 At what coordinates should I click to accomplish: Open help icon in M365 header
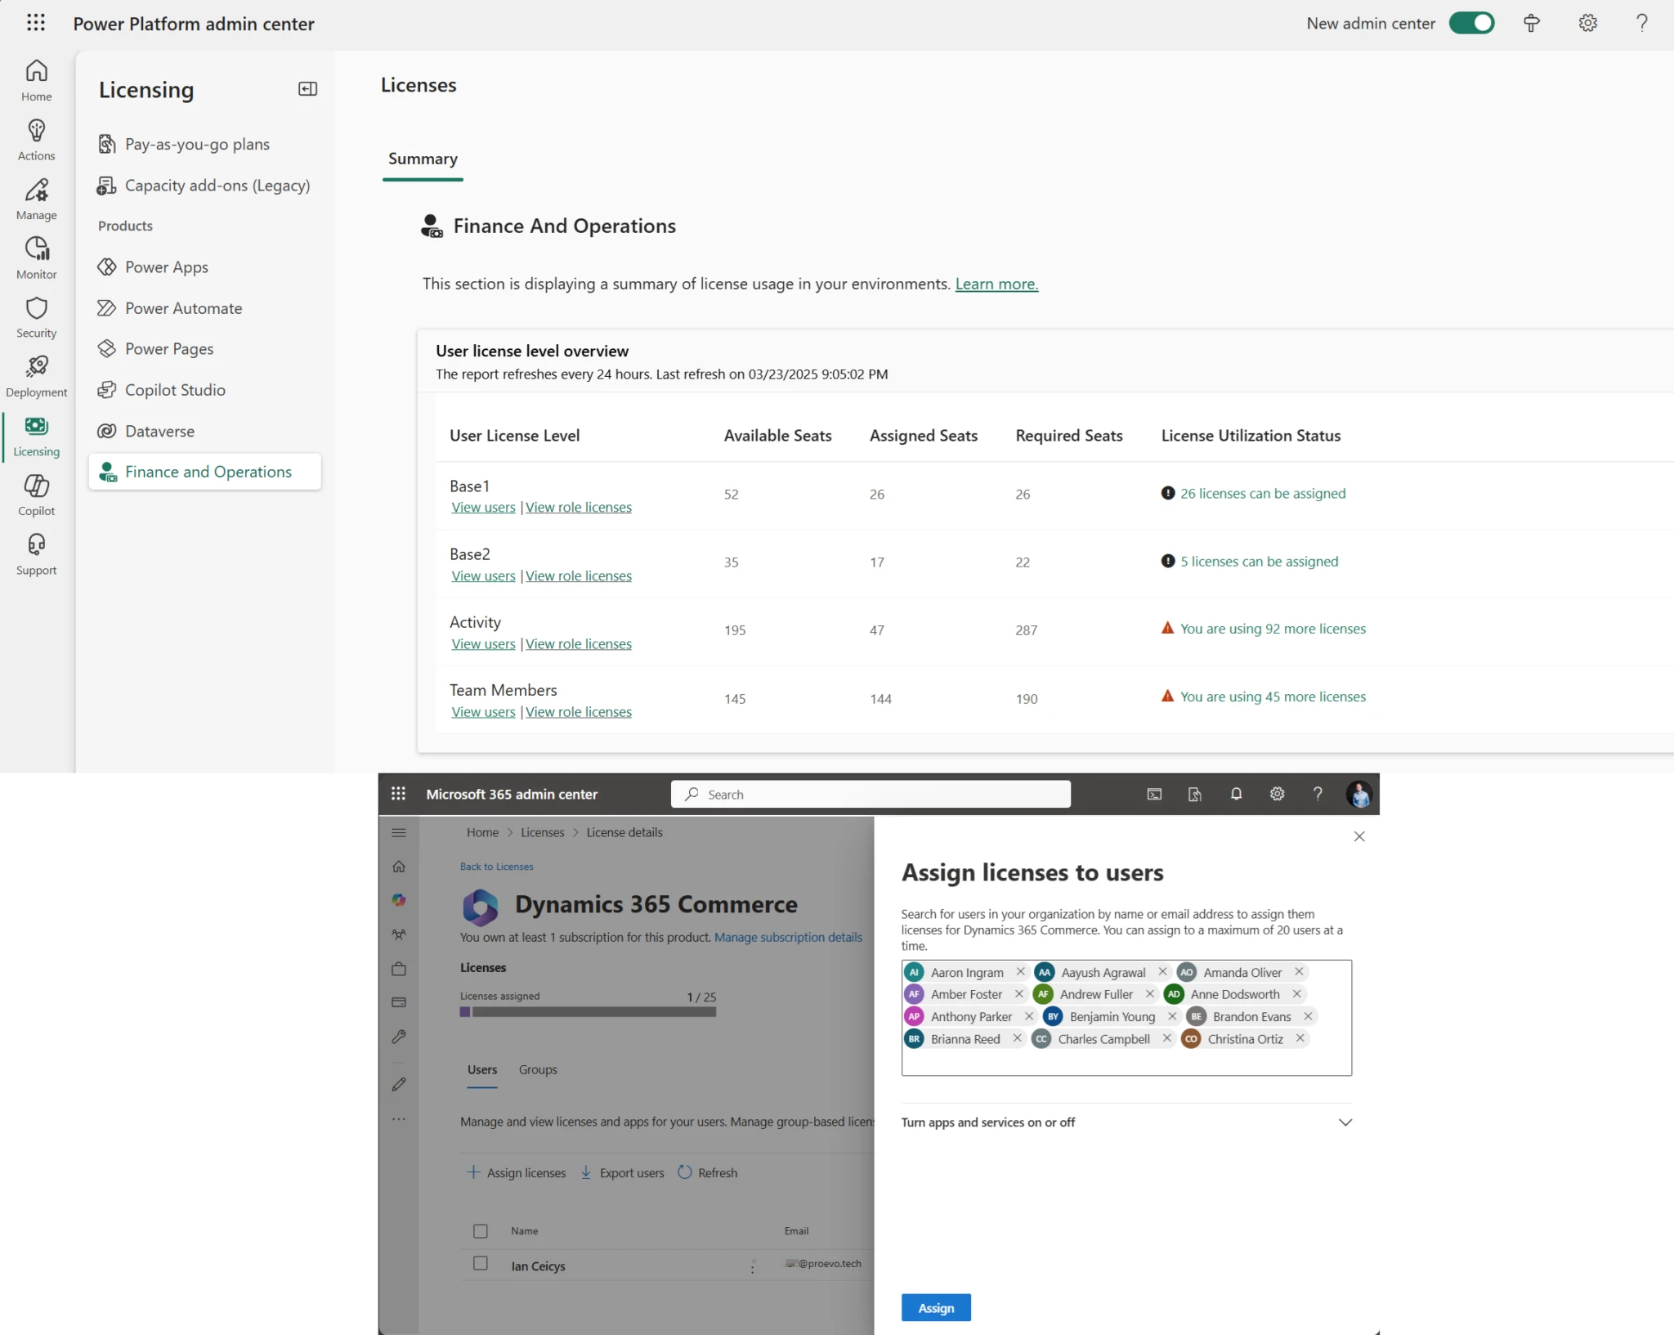tap(1317, 794)
